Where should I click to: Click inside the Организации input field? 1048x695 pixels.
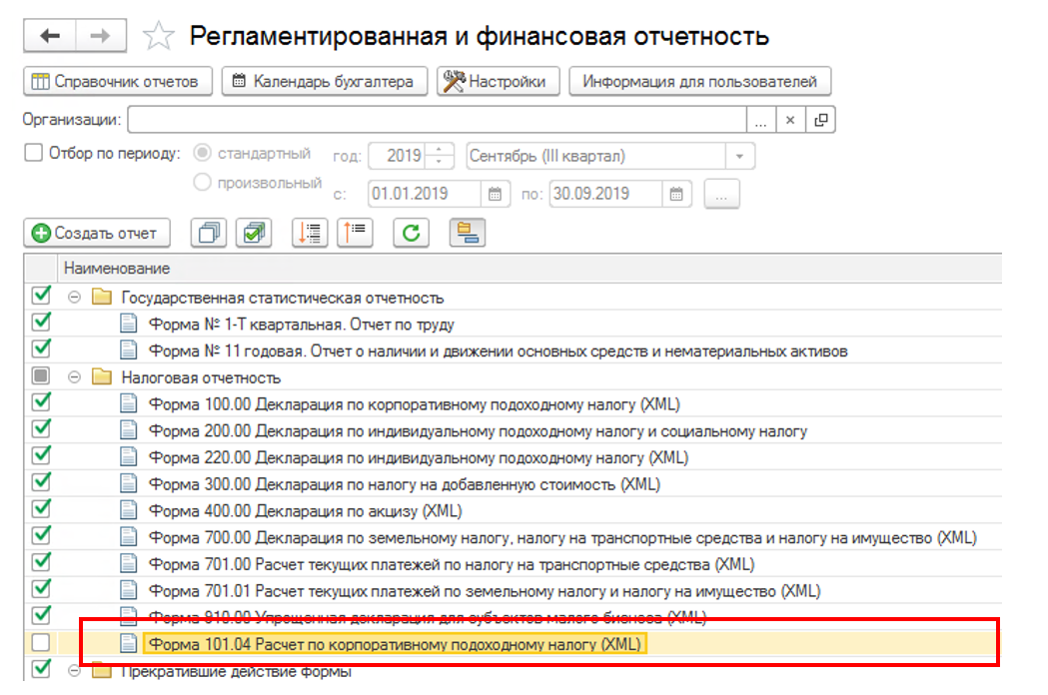point(436,120)
